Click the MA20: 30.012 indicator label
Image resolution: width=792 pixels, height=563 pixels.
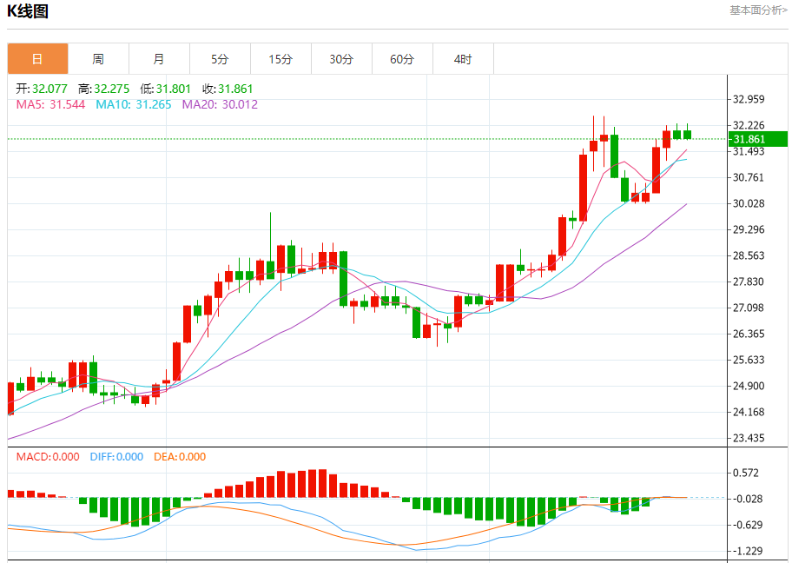pyautogui.click(x=219, y=104)
